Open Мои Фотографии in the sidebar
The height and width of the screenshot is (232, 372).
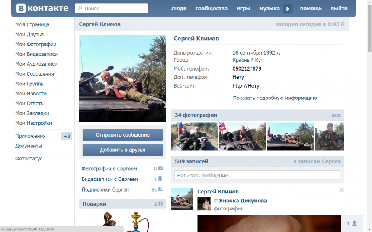tap(36, 44)
